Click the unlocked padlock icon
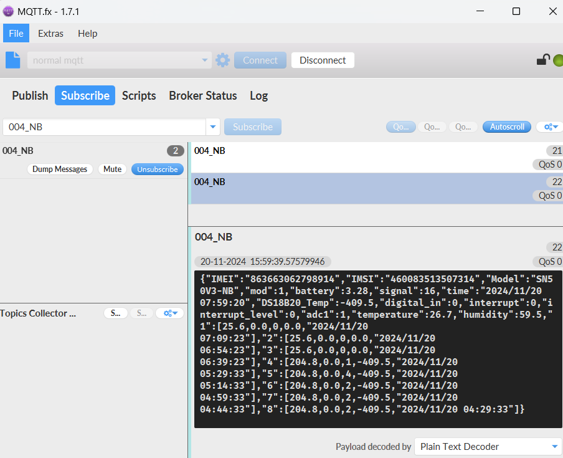The height and width of the screenshot is (458, 563). pyautogui.click(x=543, y=60)
